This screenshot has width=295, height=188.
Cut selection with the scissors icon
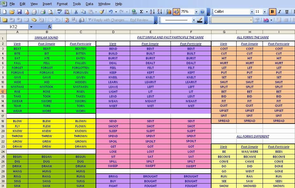[x=76, y=12]
